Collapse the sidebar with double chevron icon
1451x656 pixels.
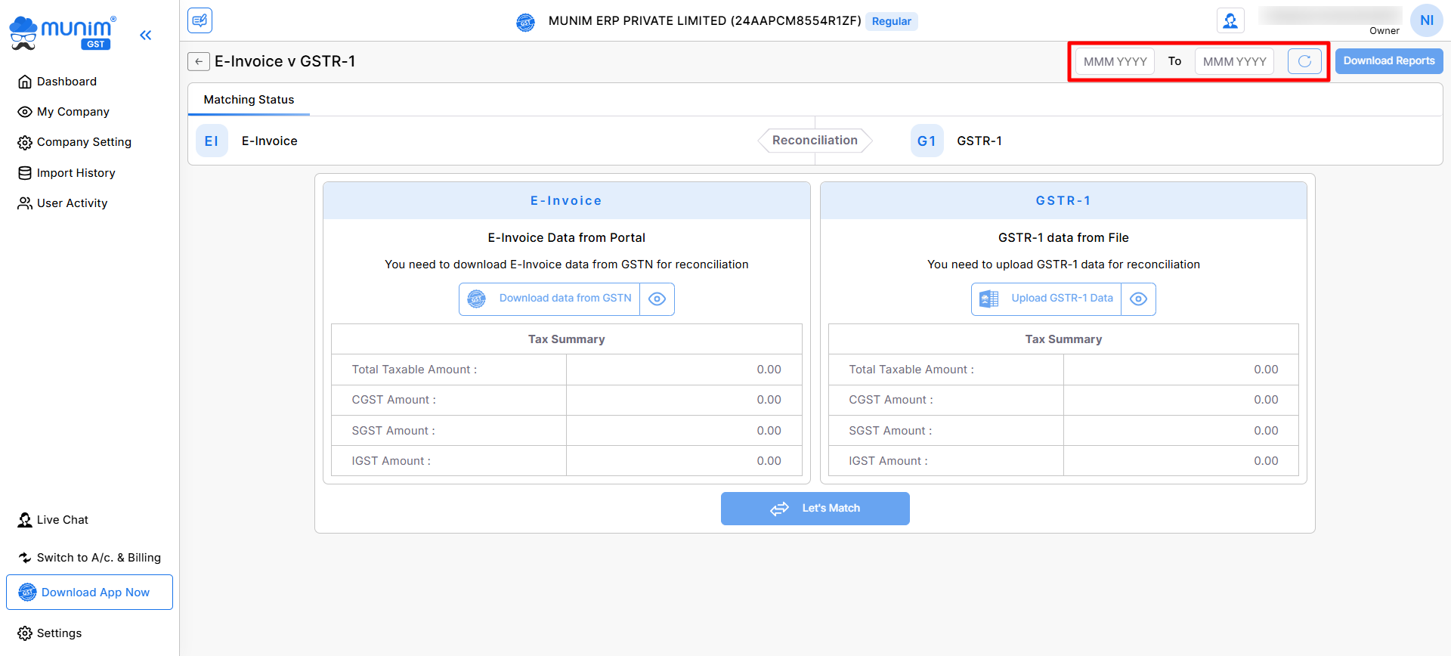[145, 35]
